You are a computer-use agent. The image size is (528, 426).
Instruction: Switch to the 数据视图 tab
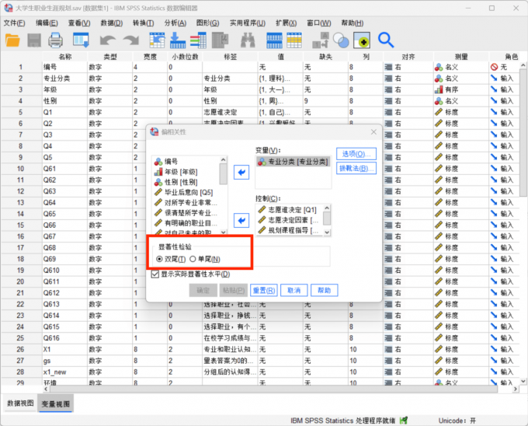coord(20,403)
